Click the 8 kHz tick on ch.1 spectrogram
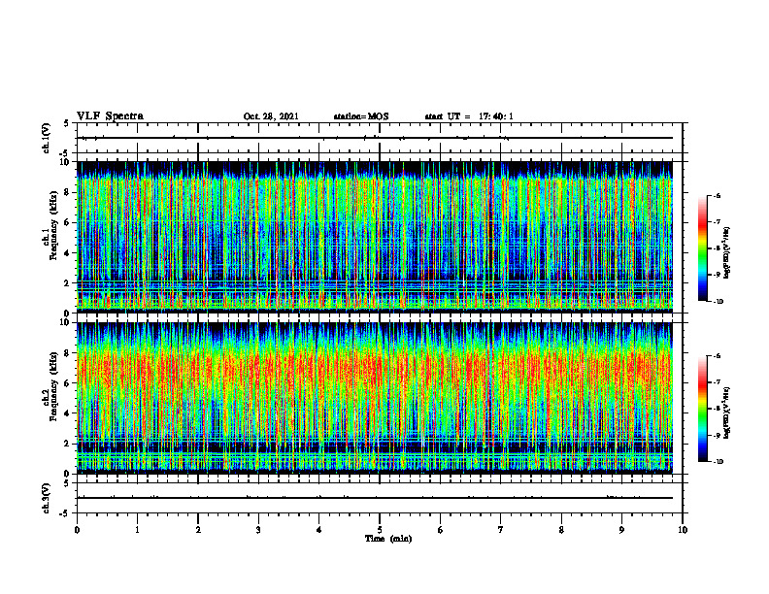Viewport: 769px width, 594px height. coord(67,192)
